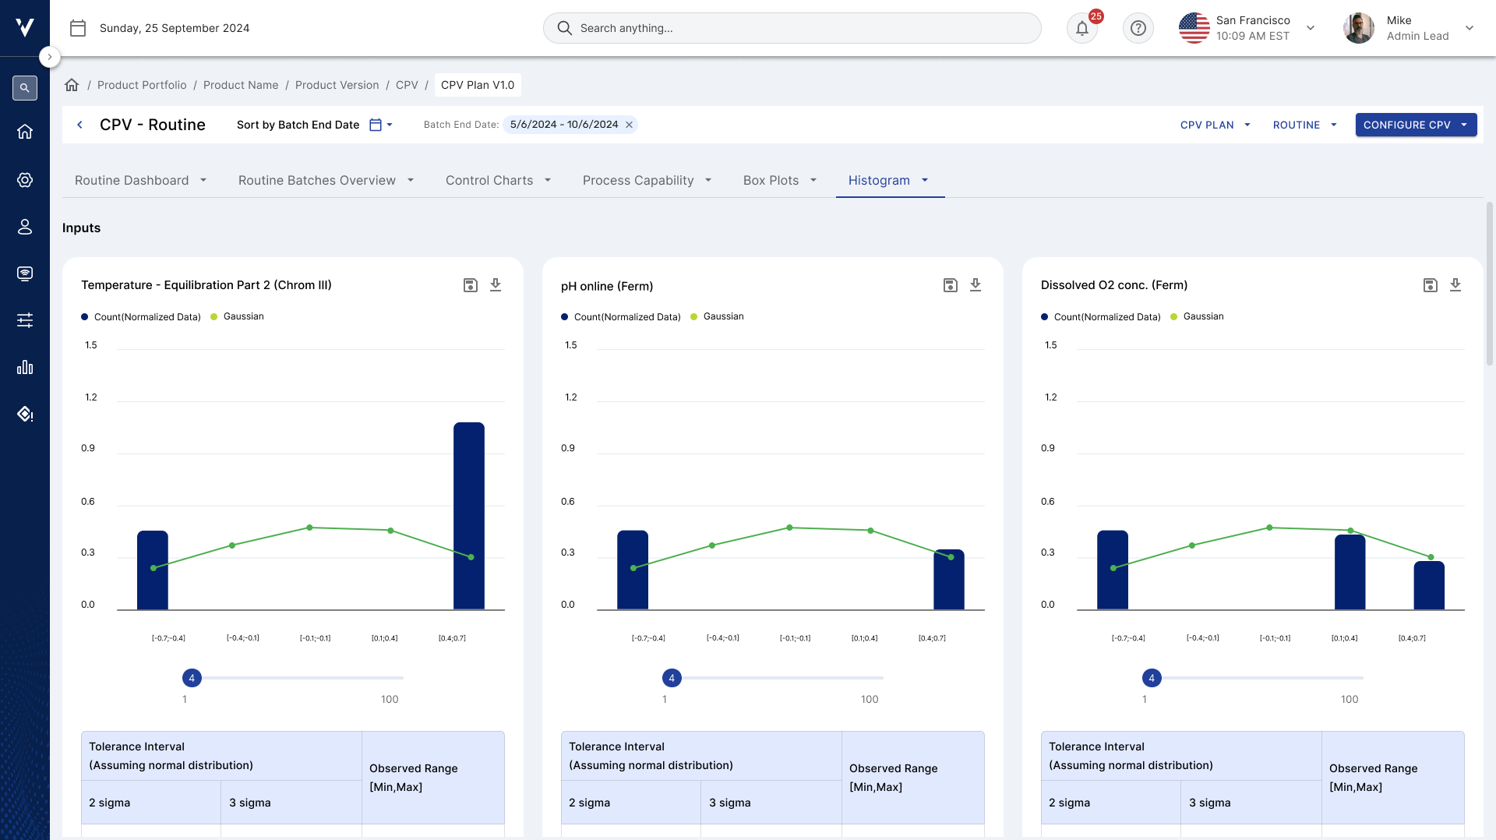
Task: Open Sort by Batch End Date dropdown
Action: pos(315,125)
